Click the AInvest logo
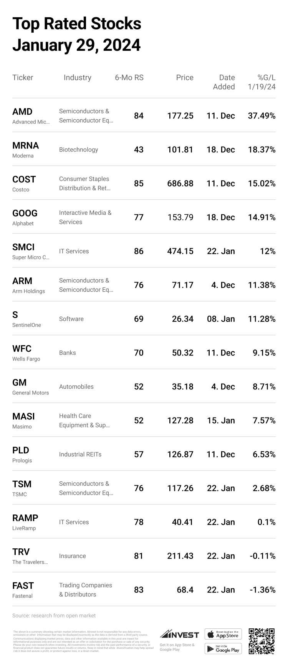Viewport: 288px width, 668px height. [x=179, y=634]
